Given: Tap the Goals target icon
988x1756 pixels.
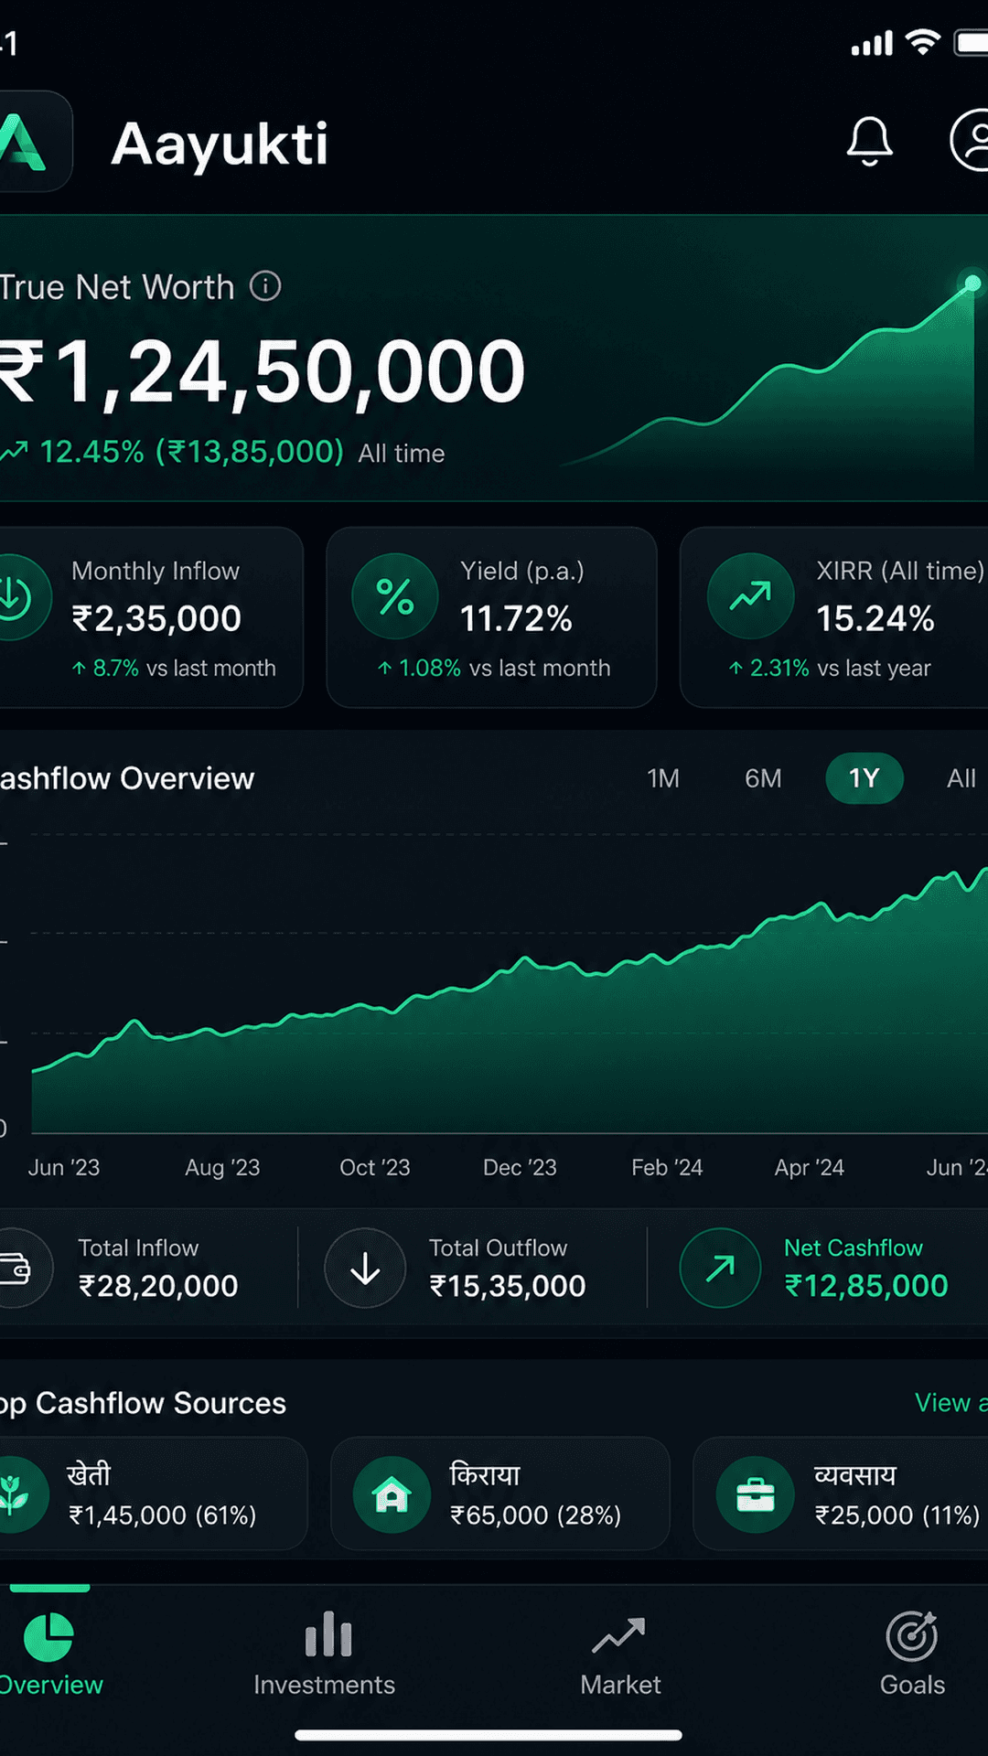Looking at the screenshot, I should pyautogui.click(x=912, y=1636).
